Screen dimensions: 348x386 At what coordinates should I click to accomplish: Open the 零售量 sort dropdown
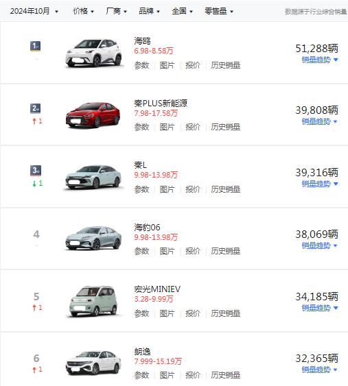[x=219, y=11]
